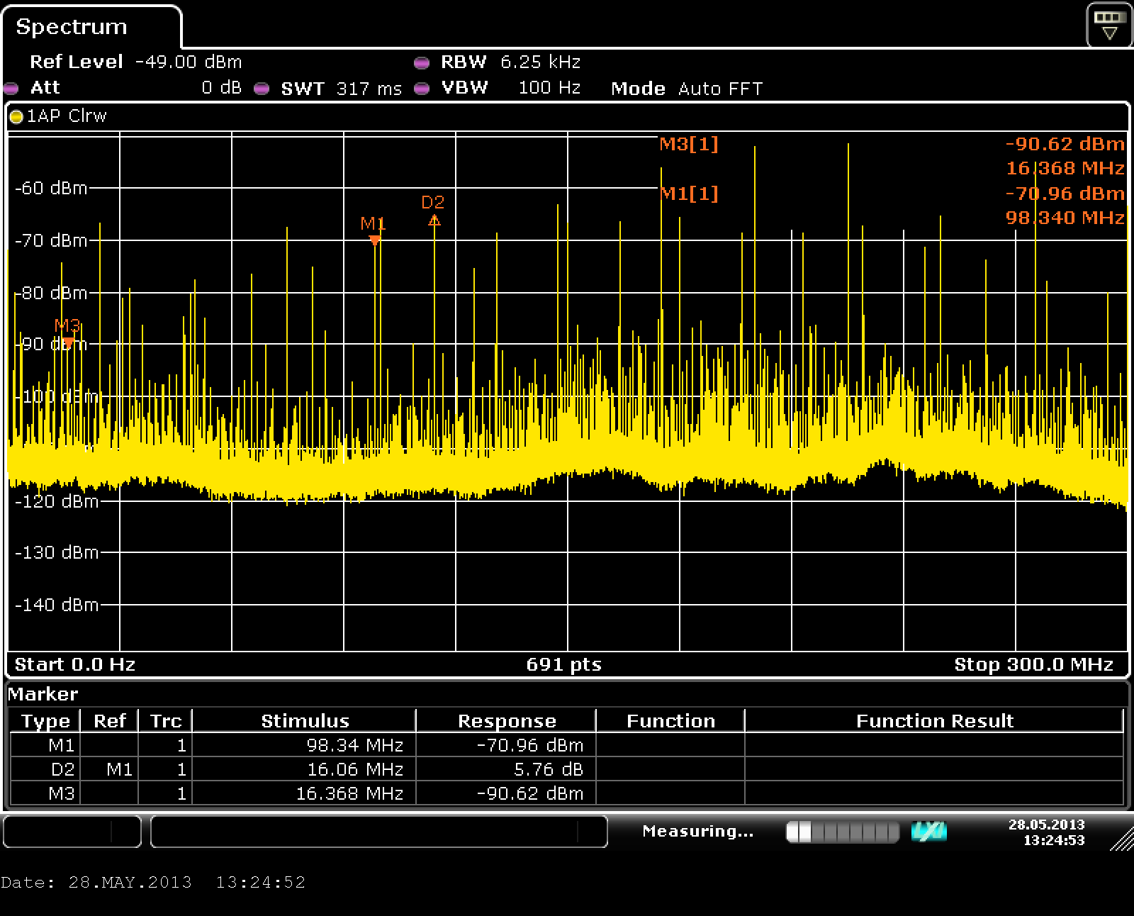Open the softkey bar dropdown icon
The image size is (1134, 916).
[1109, 25]
